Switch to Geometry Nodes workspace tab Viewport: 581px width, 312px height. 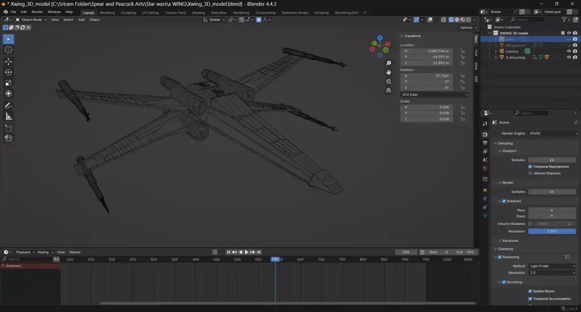295,13
